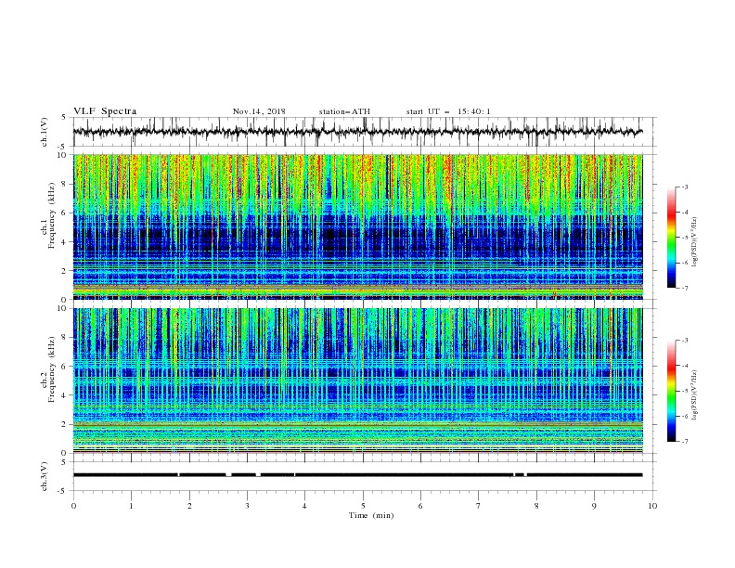Click the upper color bar's log(PSD) label
The width and height of the screenshot is (735, 568).
point(695,242)
